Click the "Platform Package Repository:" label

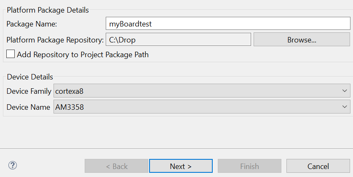tap(55, 40)
